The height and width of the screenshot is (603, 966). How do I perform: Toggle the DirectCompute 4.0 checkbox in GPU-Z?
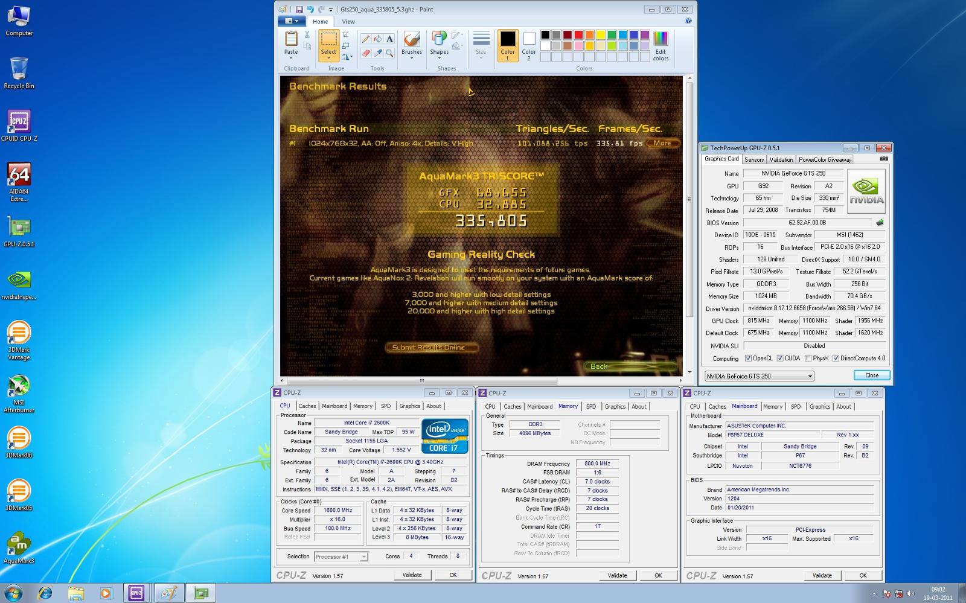point(836,359)
